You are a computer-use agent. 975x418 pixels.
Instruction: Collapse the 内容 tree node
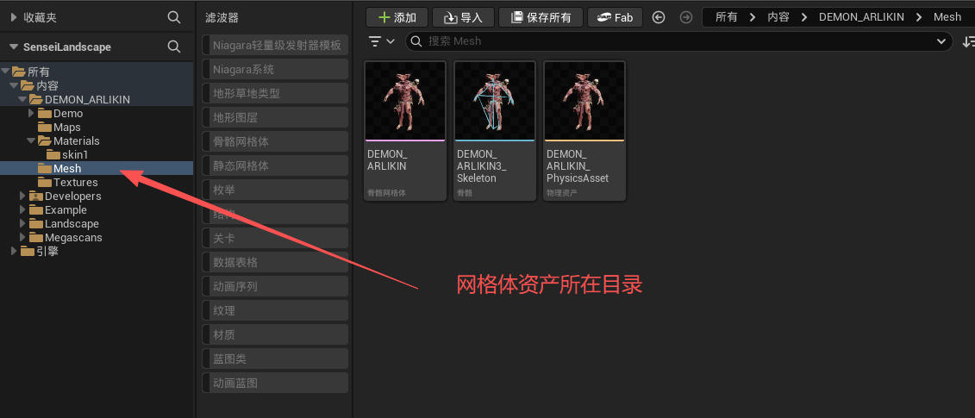tap(14, 85)
